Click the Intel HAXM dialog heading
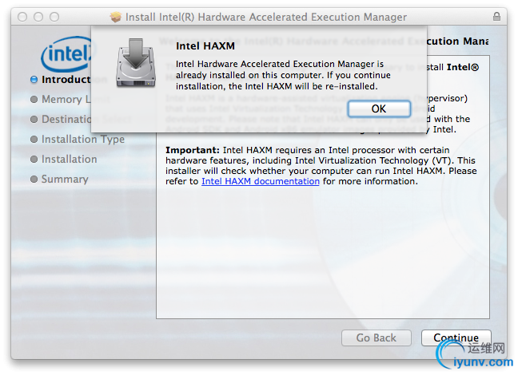518x375 pixels. (x=205, y=45)
